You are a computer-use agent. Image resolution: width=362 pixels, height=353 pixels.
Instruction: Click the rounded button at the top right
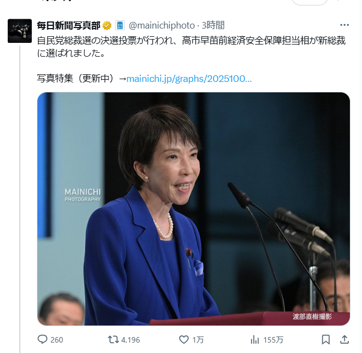pos(310,2)
